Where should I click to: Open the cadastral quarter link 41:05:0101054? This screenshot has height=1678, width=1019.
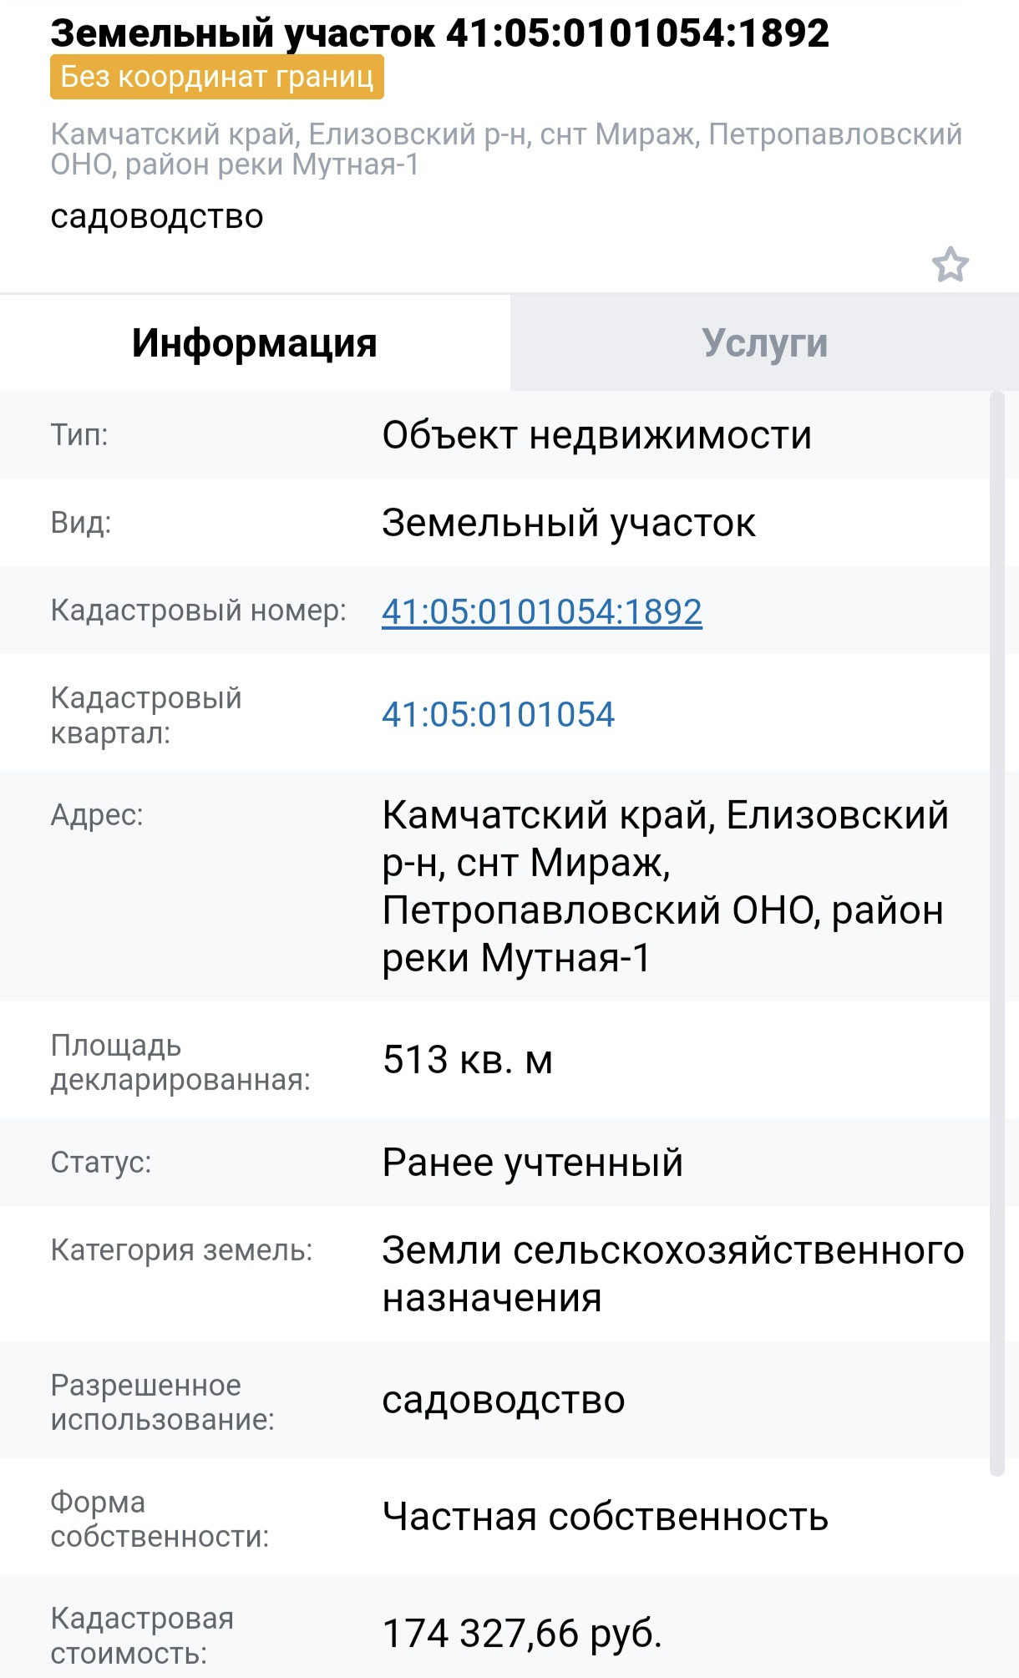pyautogui.click(x=498, y=715)
